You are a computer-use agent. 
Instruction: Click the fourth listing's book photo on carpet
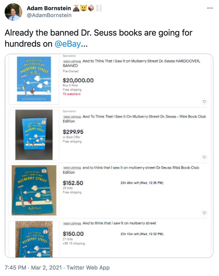point(34,239)
